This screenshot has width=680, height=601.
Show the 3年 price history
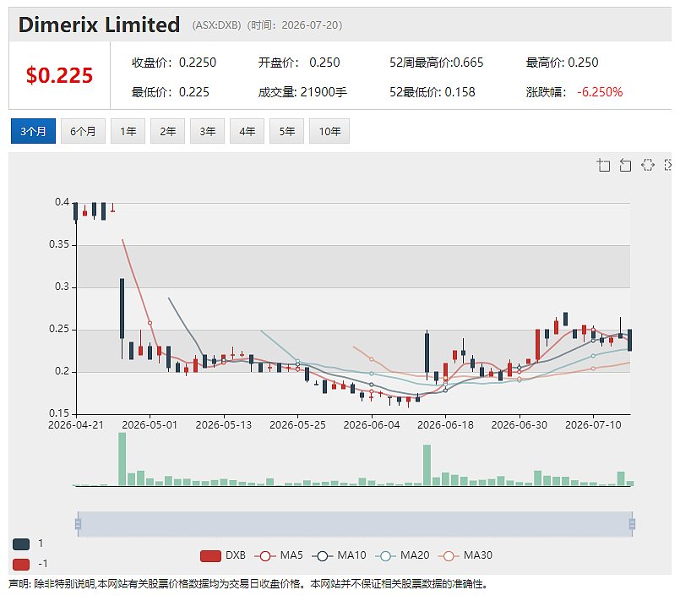click(207, 131)
